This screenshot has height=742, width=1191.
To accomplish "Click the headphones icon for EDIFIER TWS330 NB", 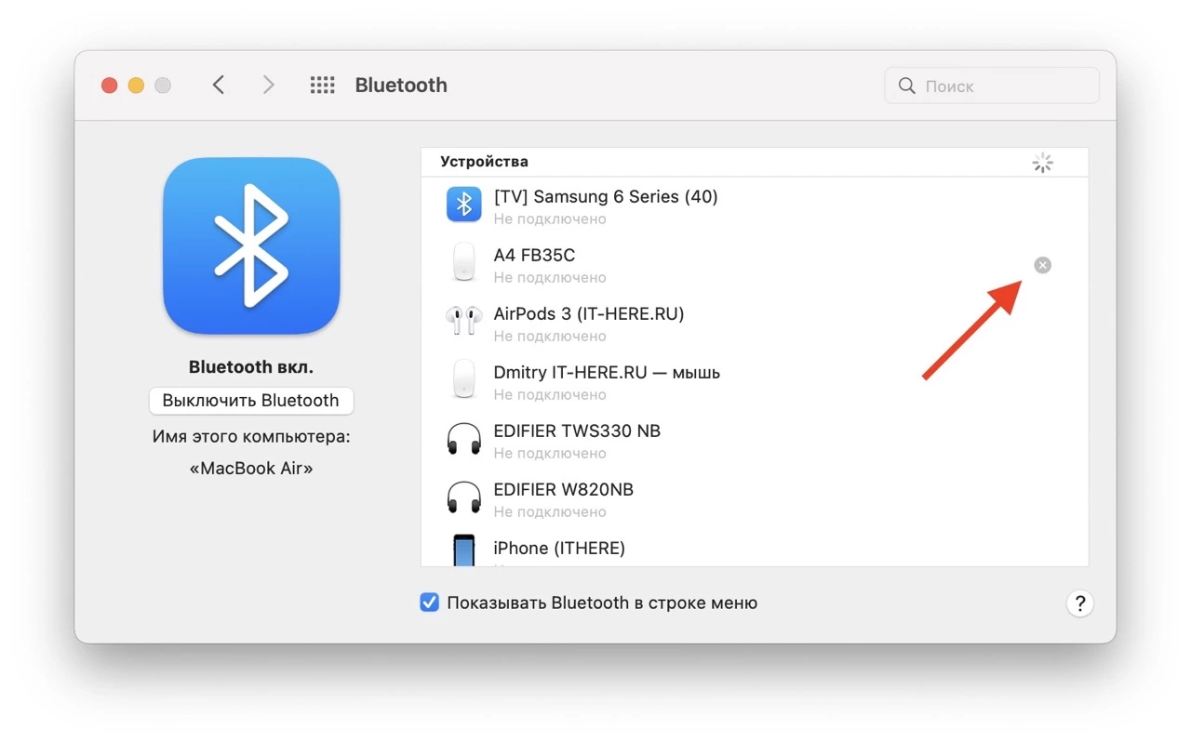I will coord(463,439).
